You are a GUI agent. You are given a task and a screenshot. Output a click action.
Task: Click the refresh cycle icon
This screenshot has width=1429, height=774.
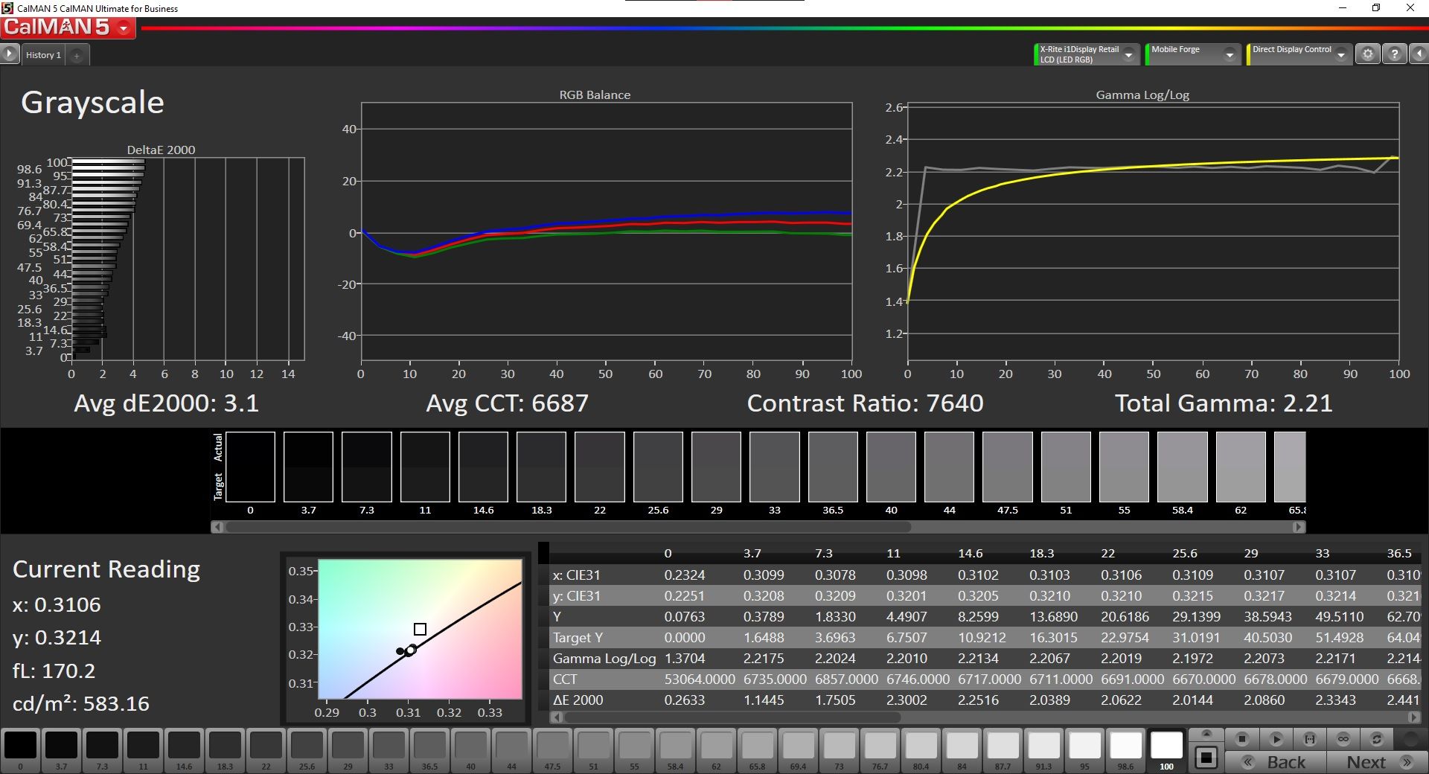click(x=1377, y=739)
